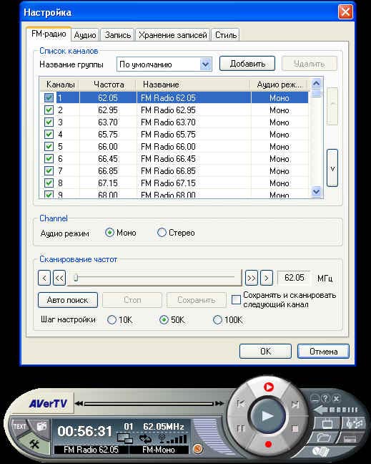The height and width of the screenshot is (464, 371).
Task: Click the AVerTV playback seek bar
Action: (x=149, y=404)
